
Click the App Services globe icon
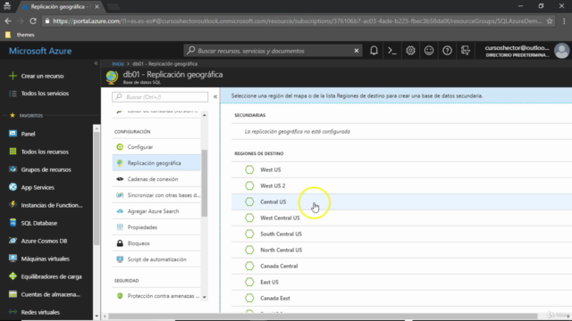tap(13, 186)
